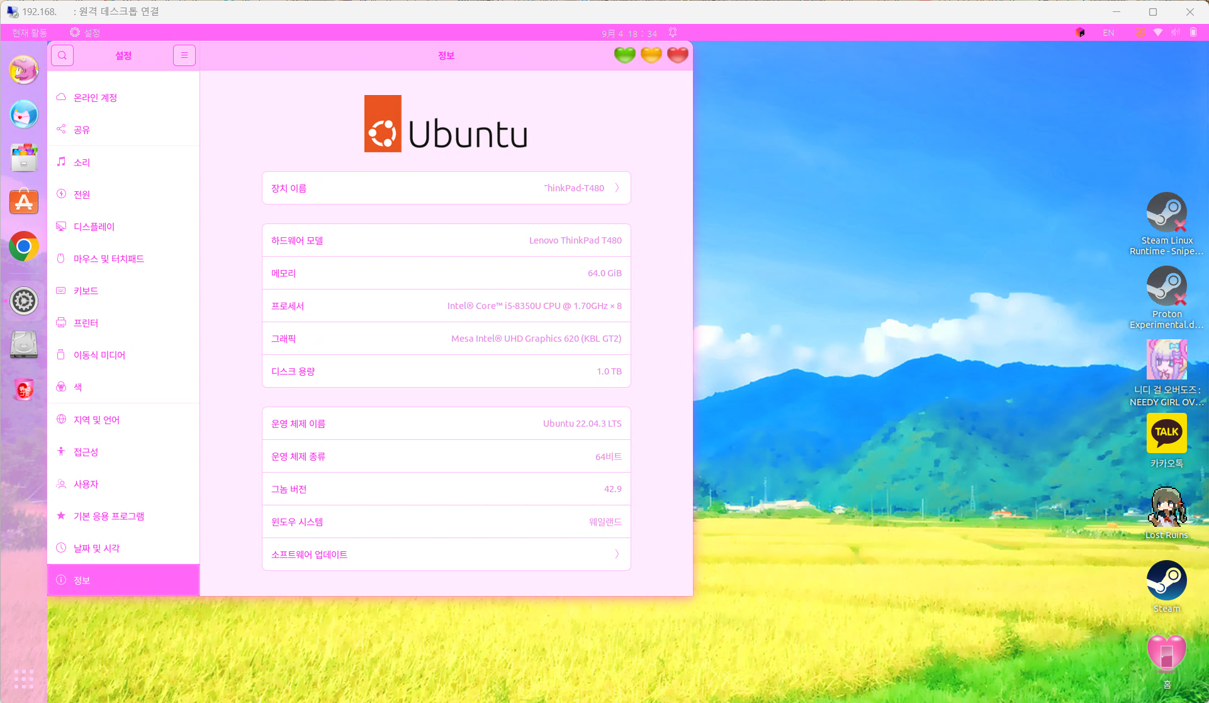
Task: Open the Sound settings section
Action: click(82, 162)
